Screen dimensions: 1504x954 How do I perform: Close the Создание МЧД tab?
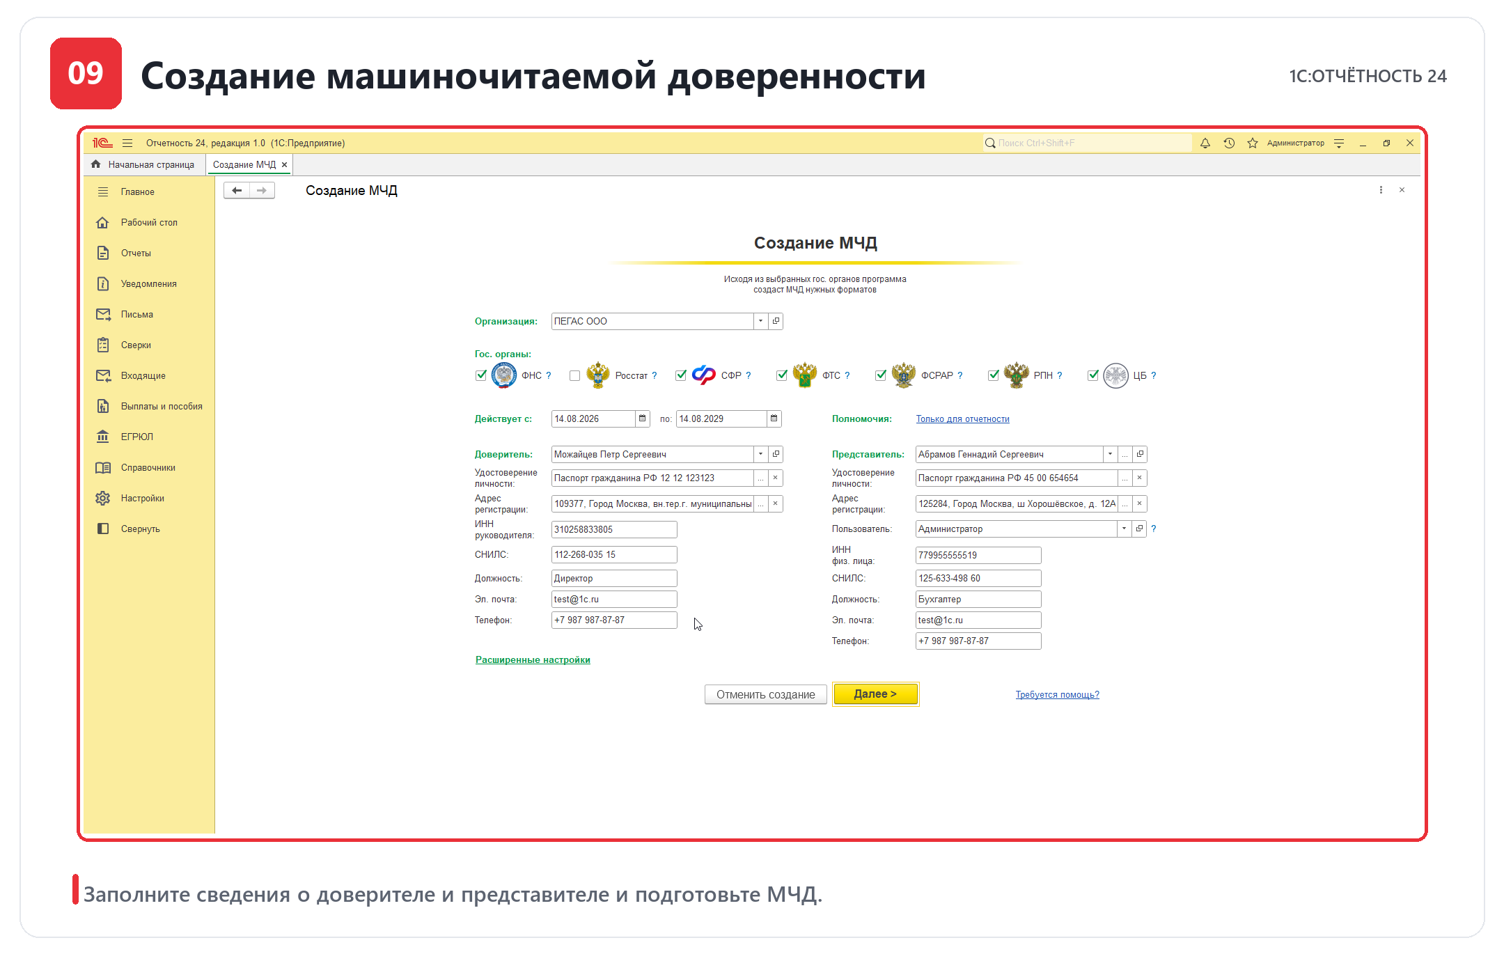point(284,165)
